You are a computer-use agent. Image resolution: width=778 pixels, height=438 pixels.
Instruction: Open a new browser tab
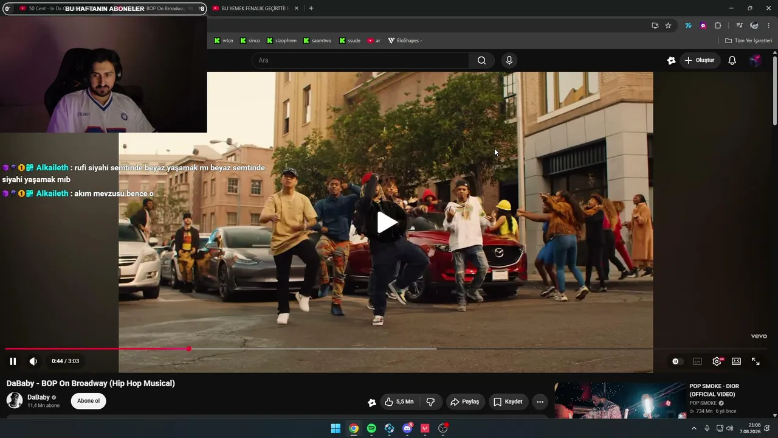coord(311,9)
